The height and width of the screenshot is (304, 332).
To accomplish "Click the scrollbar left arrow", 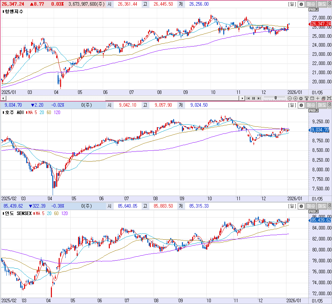I will click(3, 98).
